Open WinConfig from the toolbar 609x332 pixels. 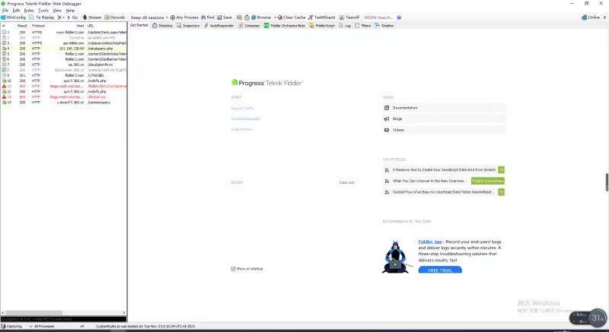13,17
